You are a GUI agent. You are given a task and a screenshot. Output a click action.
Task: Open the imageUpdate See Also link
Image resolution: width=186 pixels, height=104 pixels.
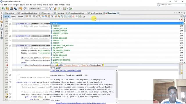(81, 103)
